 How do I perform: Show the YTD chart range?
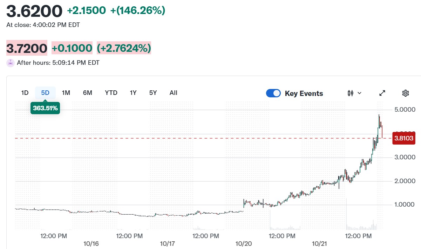click(111, 93)
